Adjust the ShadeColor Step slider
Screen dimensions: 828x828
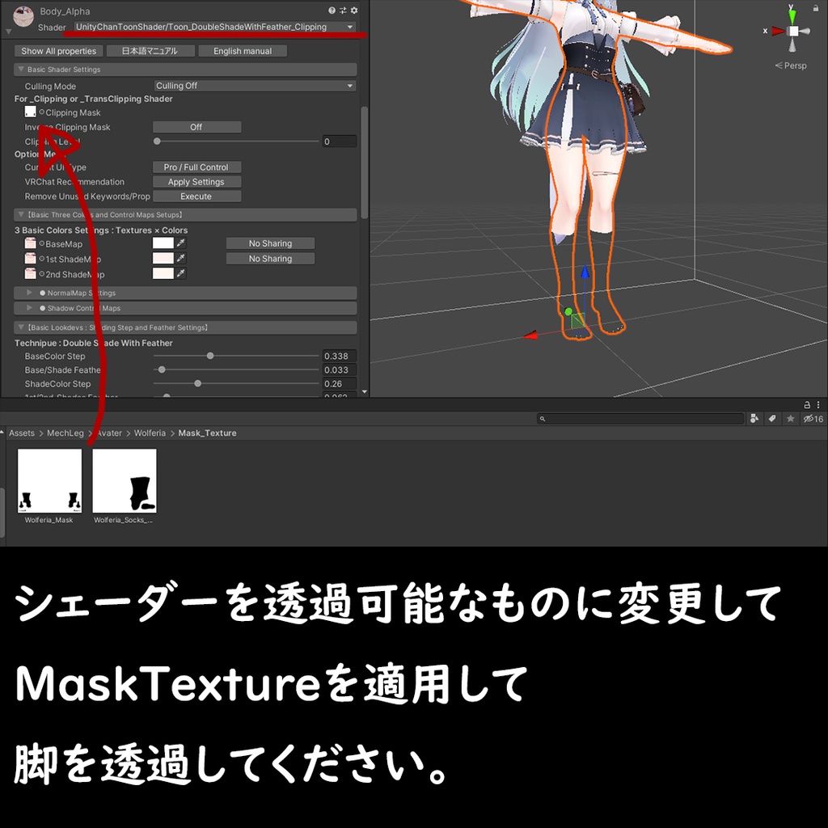198,384
